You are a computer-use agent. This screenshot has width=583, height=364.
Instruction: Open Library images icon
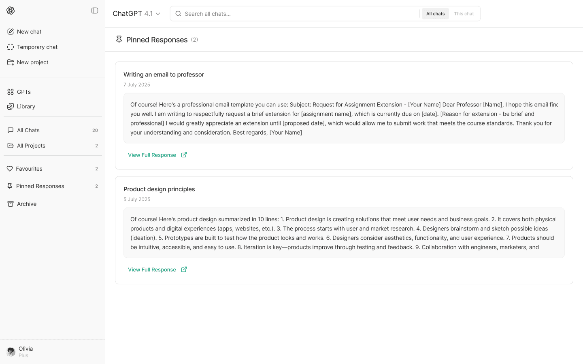coord(11,106)
